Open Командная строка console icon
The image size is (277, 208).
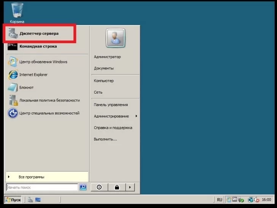[13, 46]
